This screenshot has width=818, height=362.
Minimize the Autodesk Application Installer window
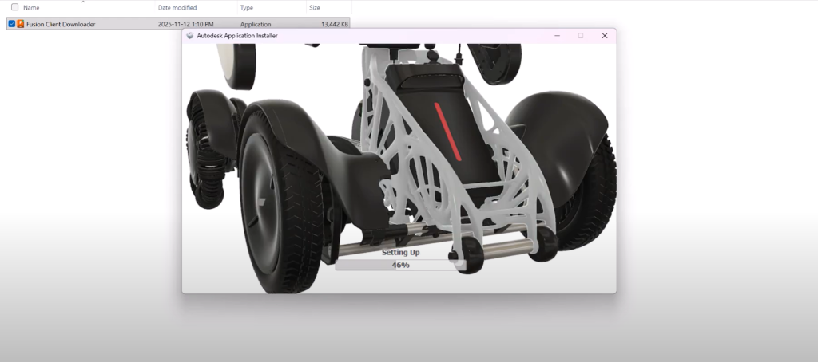tap(557, 36)
